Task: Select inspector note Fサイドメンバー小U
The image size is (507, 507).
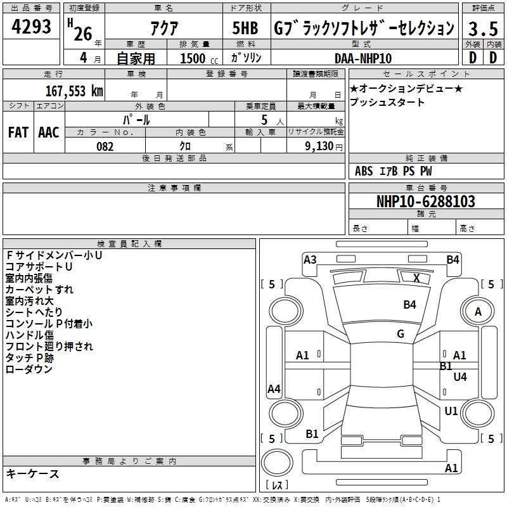Action: tap(54, 255)
